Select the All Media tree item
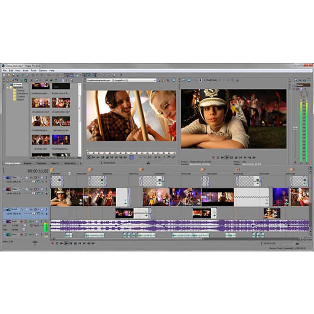The image size is (314, 314). tap(18, 85)
